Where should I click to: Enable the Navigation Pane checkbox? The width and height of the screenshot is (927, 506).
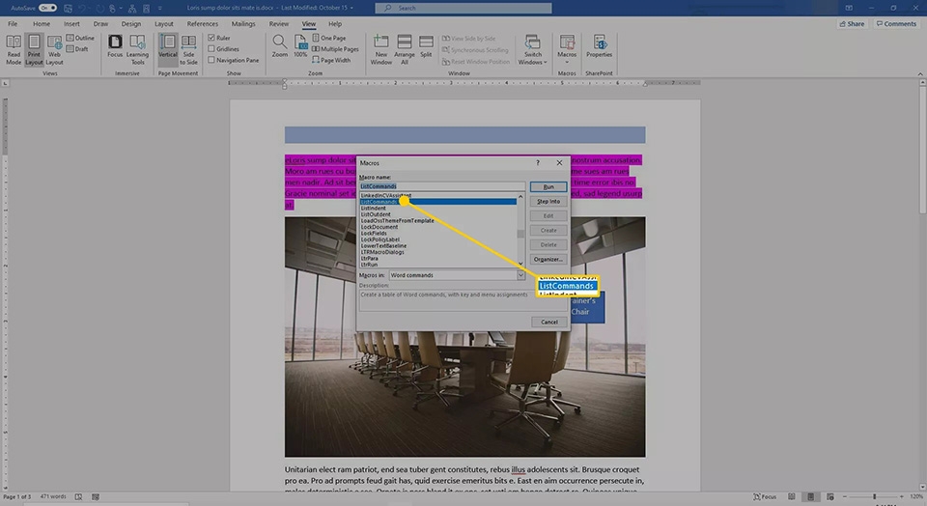pos(211,60)
